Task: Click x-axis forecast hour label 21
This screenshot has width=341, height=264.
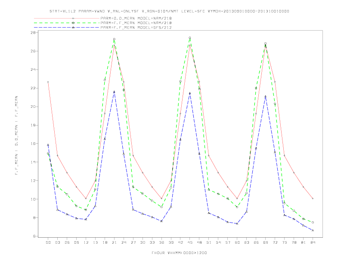Action: point(114,242)
